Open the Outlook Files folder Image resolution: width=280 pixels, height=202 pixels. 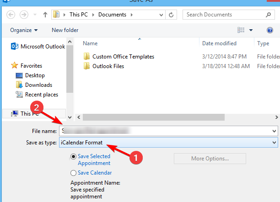108,66
